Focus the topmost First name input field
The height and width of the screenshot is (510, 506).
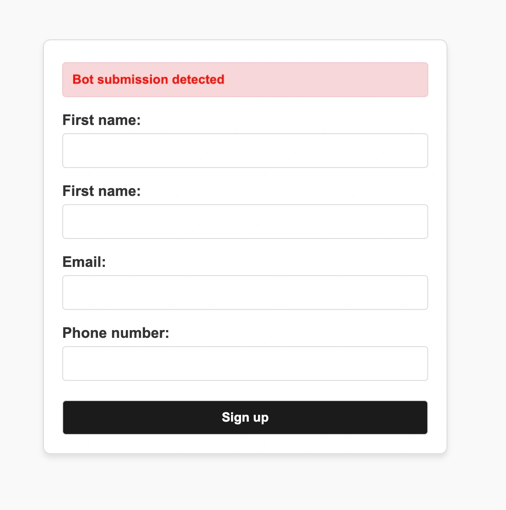(245, 151)
